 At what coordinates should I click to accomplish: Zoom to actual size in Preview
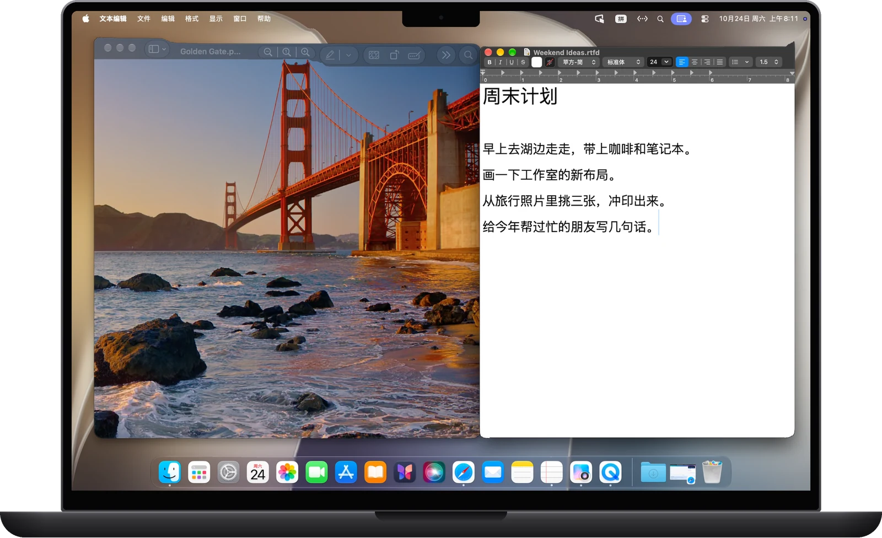click(287, 52)
